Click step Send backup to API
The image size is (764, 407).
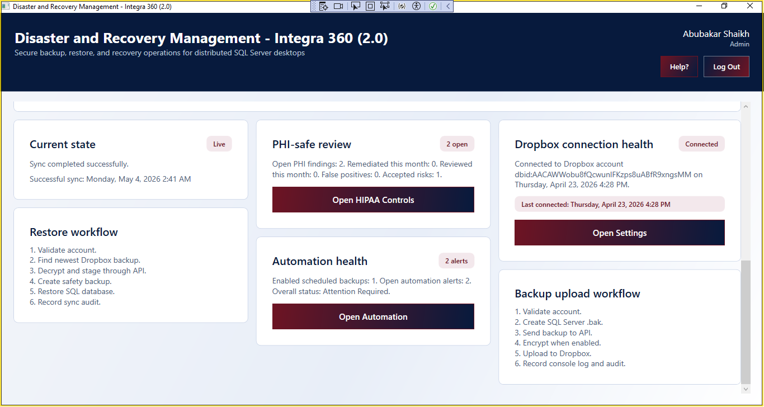[553, 332]
